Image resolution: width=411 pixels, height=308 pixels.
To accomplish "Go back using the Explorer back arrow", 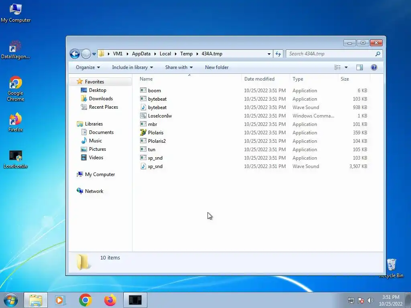I will click(x=75, y=54).
